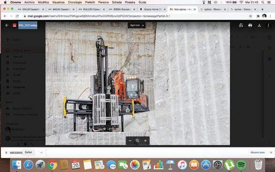Close the downloads bar
This screenshot has height=172, width=275.
pos(271,153)
